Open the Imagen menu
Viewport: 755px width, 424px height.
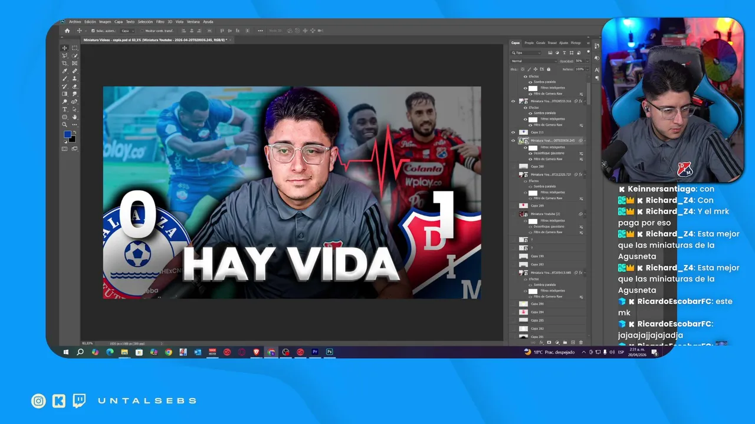pyautogui.click(x=105, y=21)
